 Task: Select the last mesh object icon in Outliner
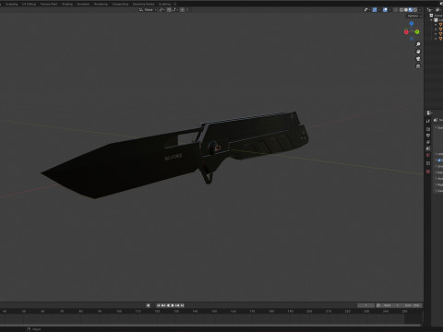pyautogui.click(x=440, y=39)
